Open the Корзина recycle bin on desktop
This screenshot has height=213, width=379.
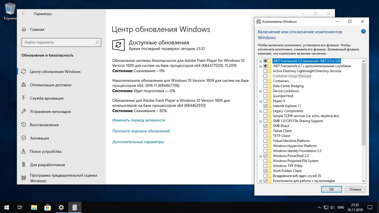(x=10, y=12)
